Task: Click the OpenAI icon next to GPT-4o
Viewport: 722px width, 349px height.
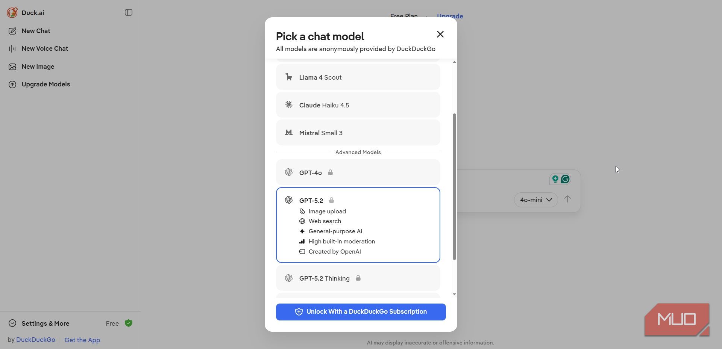Action: click(289, 172)
